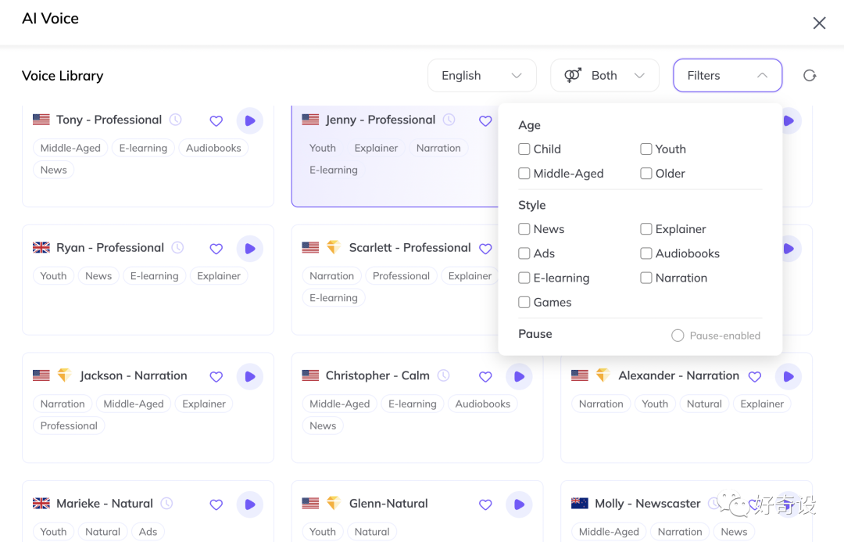This screenshot has height=542, width=844.
Task: Select the Glenn-Natural voice name
Action: pyautogui.click(x=388, y=503)
